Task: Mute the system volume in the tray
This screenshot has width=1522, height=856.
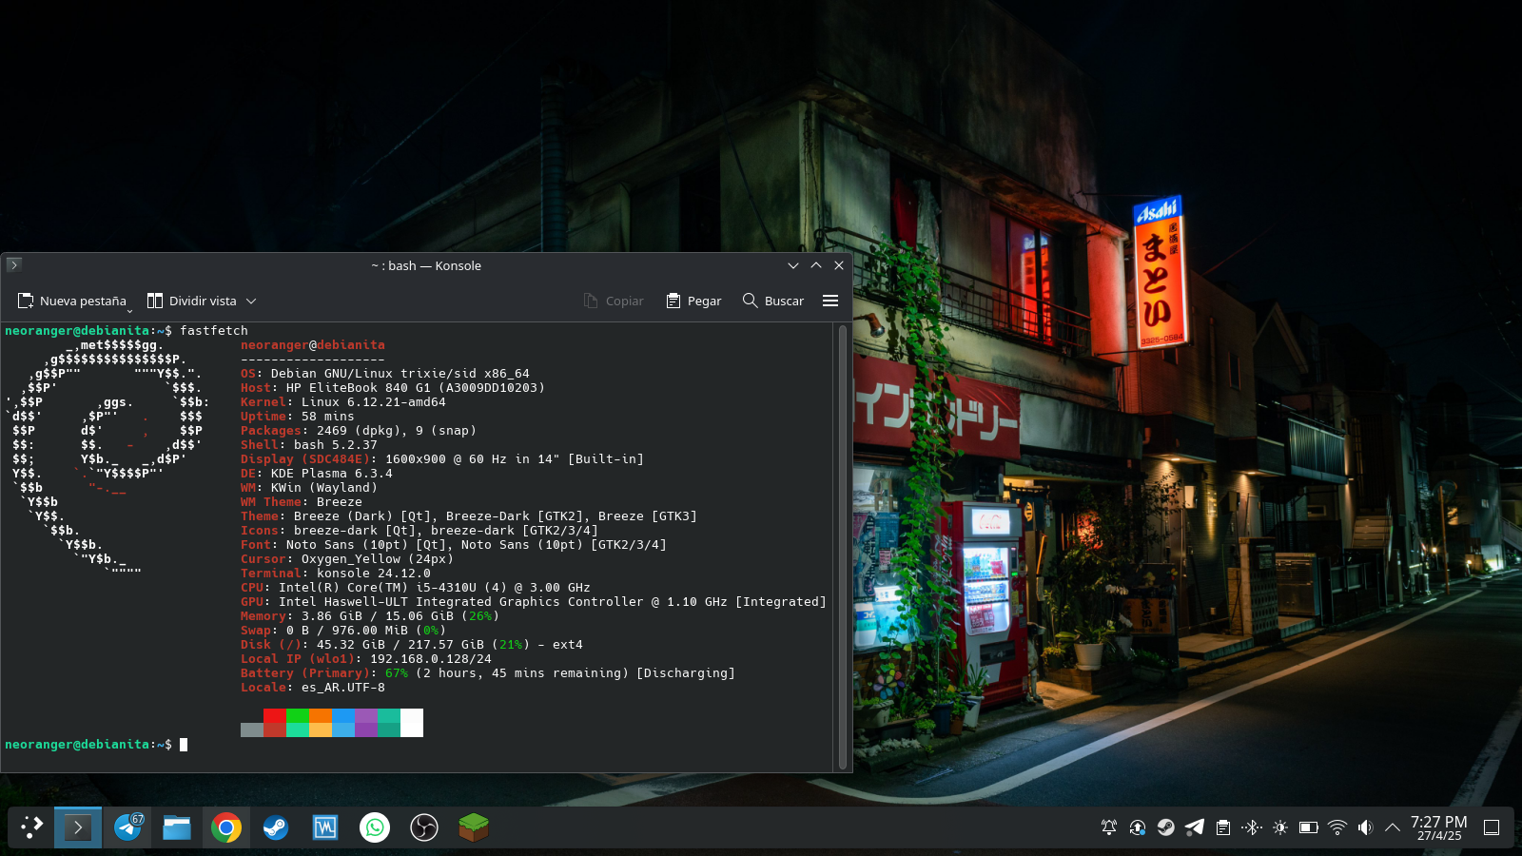Action: 1365,827
